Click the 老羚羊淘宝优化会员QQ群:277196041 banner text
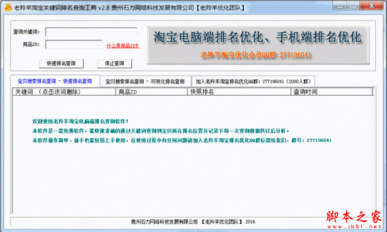The width and height of the screenshot is (387, 232). pyautogui.click(x=255, y=55)
